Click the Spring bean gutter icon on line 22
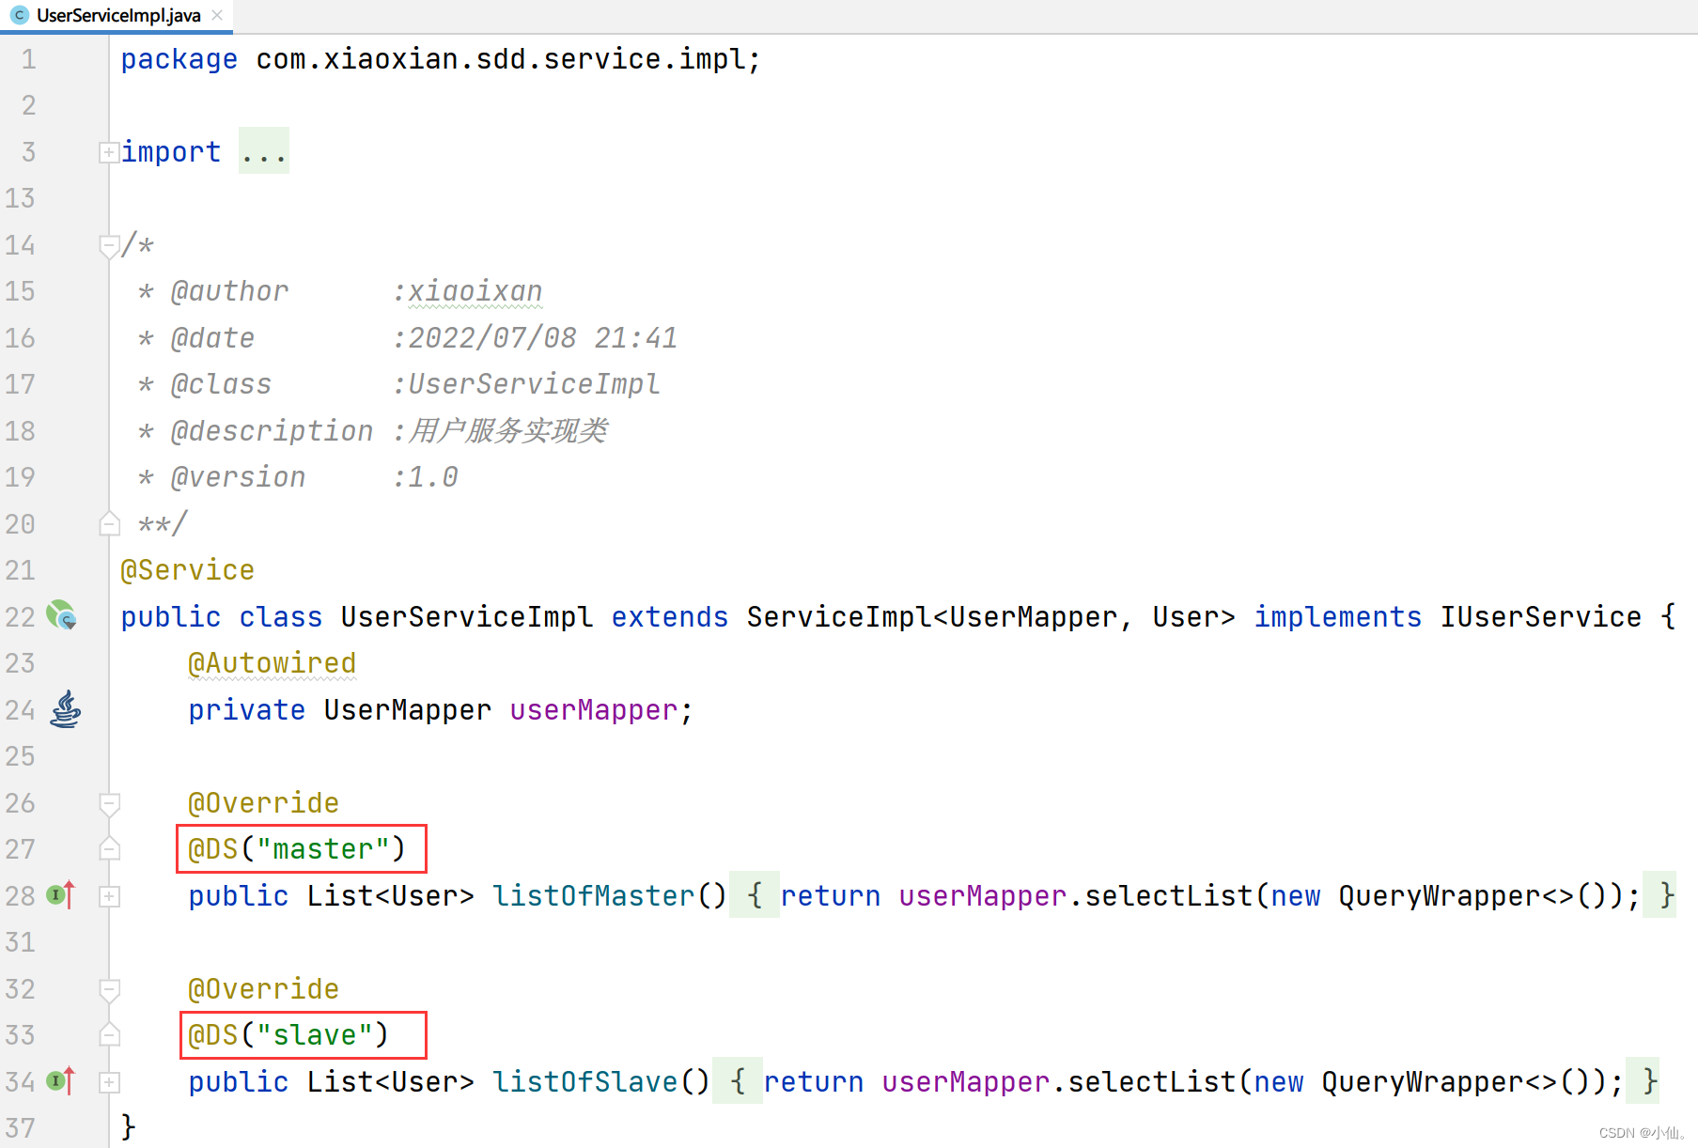Screen dimensions: 1698x1148 click(x=62, y=616)
